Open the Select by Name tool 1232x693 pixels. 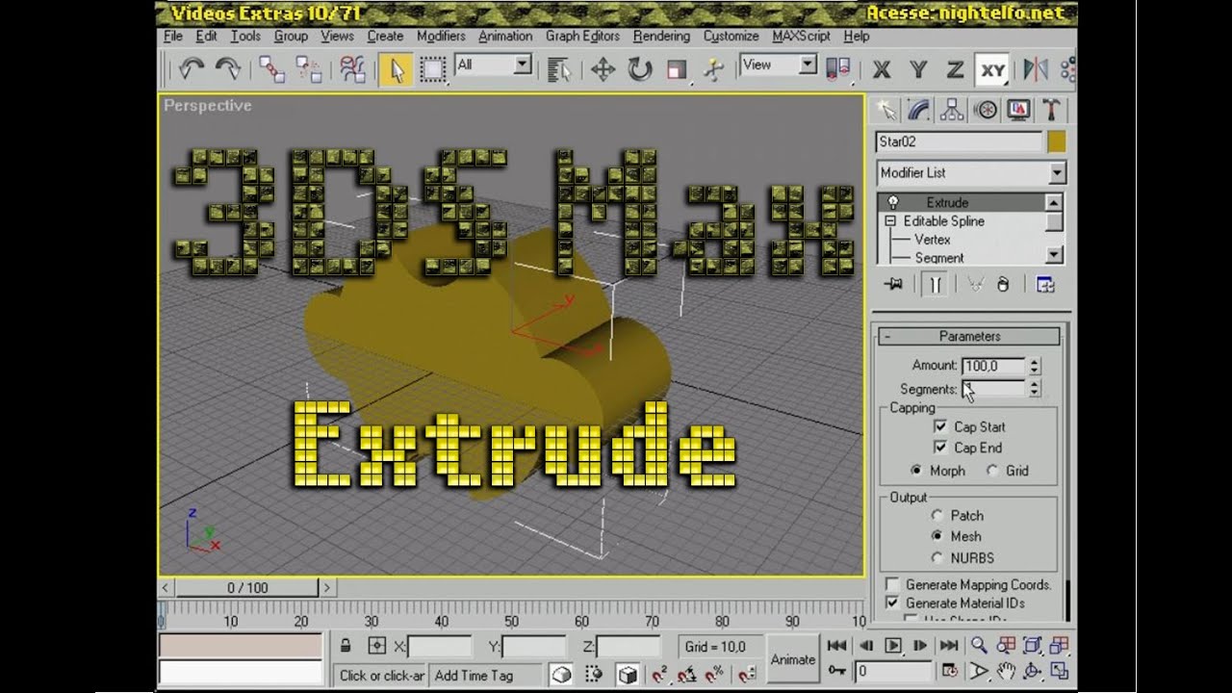pos(558,68)
